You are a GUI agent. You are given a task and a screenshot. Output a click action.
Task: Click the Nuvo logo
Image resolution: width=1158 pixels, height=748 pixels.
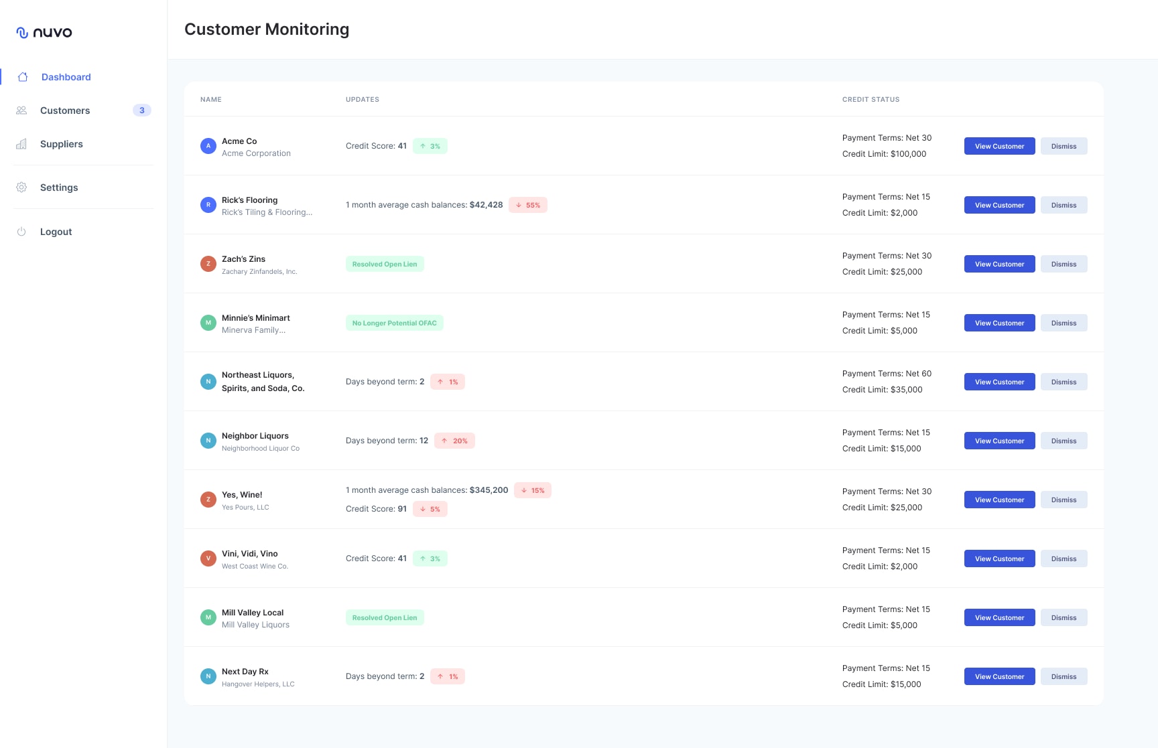point(44,32)
